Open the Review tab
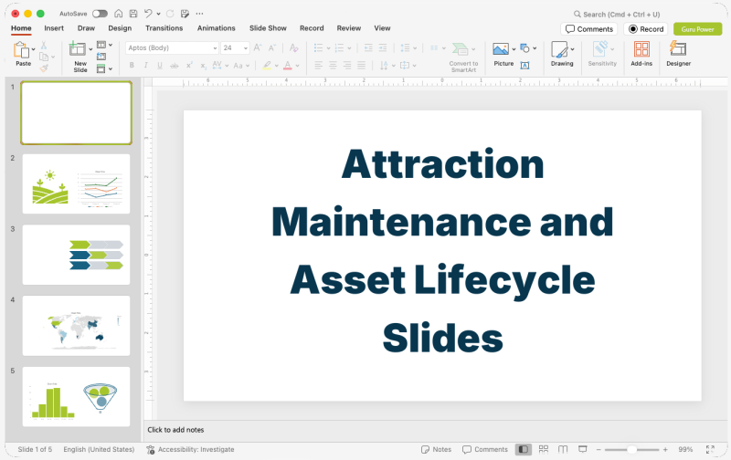 pyautogui.click(x=349, y=28)
